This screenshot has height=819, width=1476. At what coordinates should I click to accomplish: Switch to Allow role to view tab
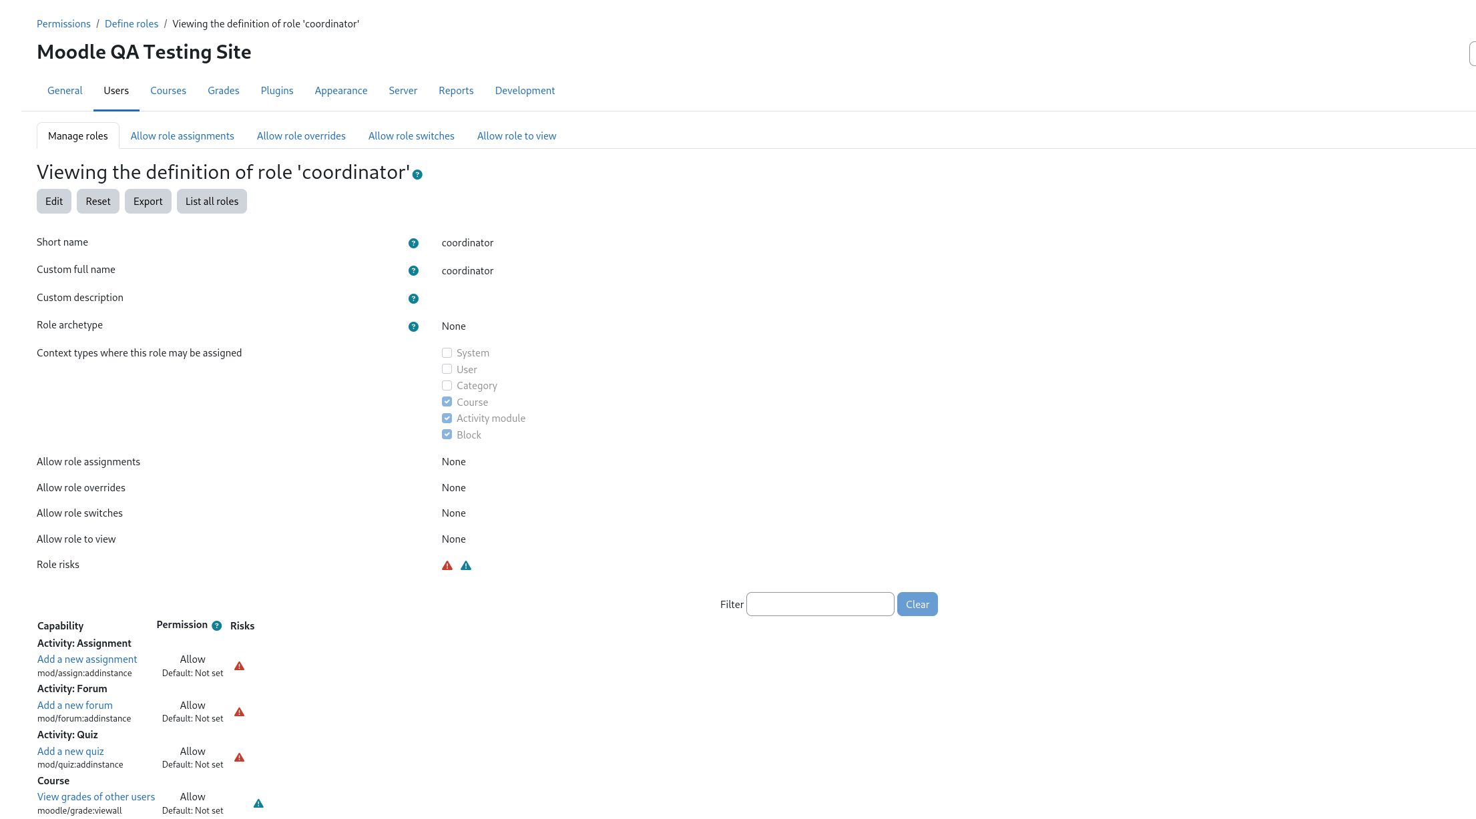pyautogui.click(x=517, y=136)
